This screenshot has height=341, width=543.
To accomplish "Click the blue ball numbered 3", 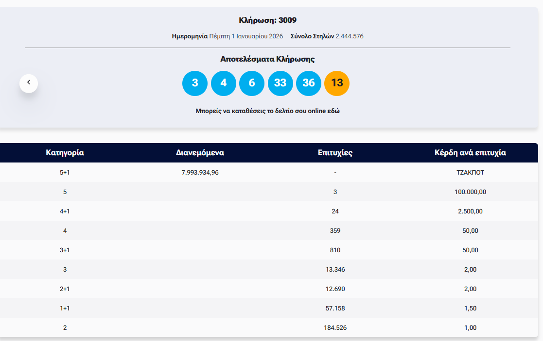I will tap(195, 83).
